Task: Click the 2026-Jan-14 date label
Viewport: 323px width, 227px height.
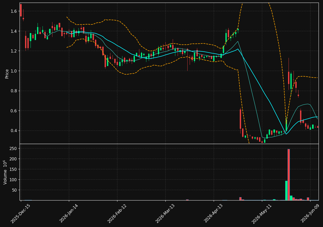Action: click(x=69, y=213)
